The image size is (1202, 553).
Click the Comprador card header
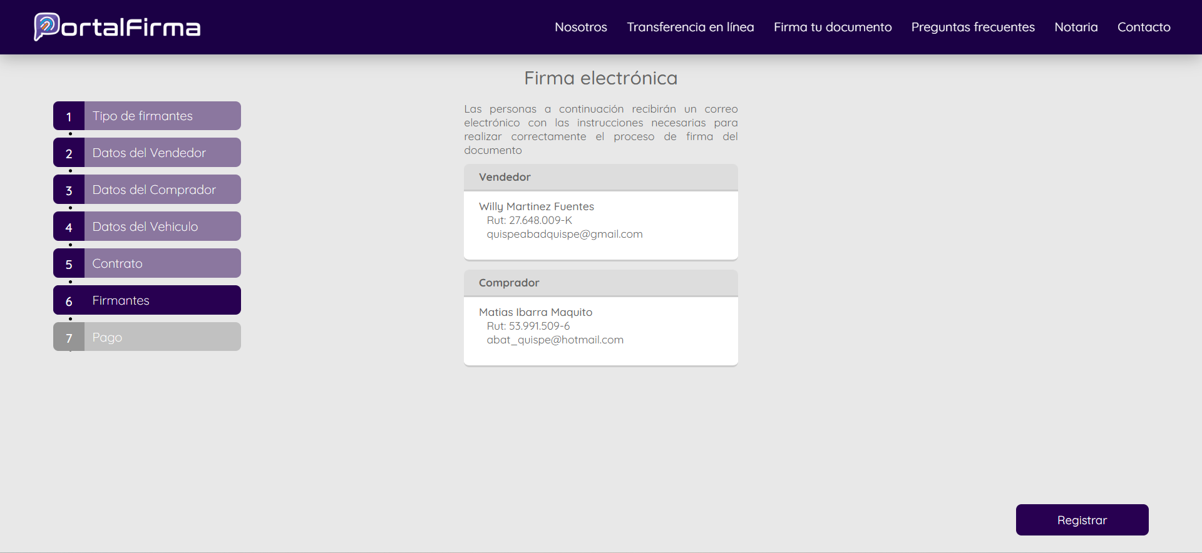tap(600, 283)
